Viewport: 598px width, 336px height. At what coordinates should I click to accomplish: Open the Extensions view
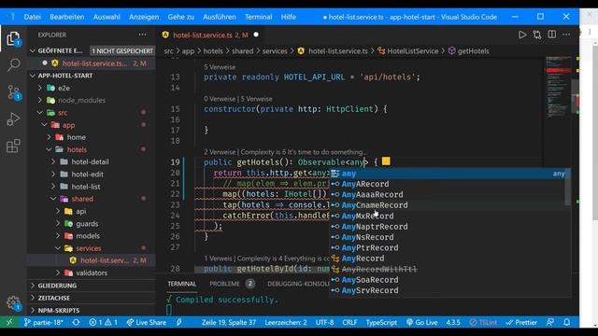13,146
